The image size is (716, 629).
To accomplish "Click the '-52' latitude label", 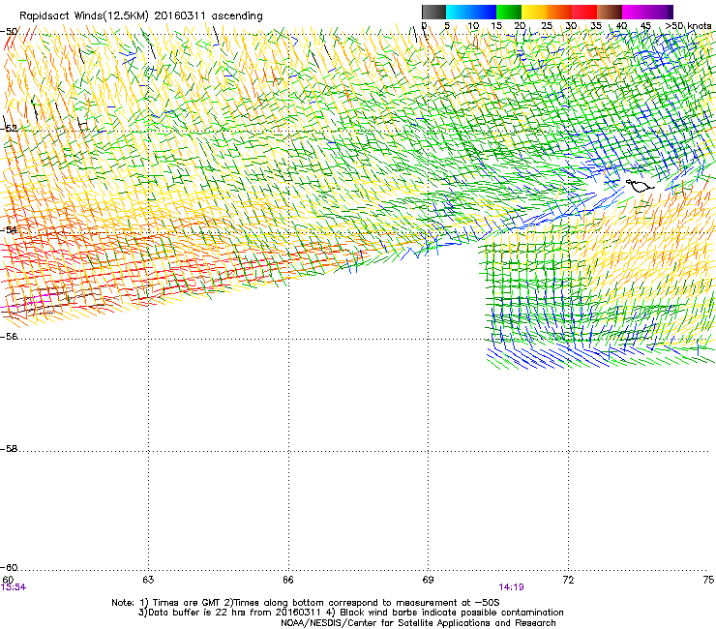I will coord(9,129).
